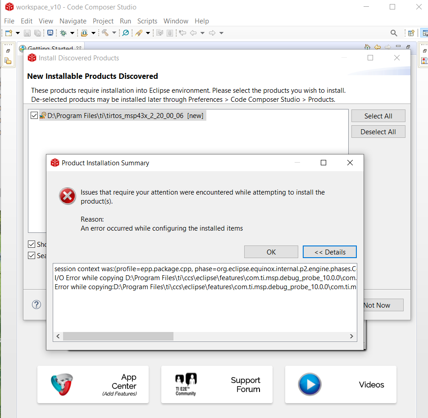
Task: Click OK in Product Installation Summary
Action: click(x=271, y=252)
